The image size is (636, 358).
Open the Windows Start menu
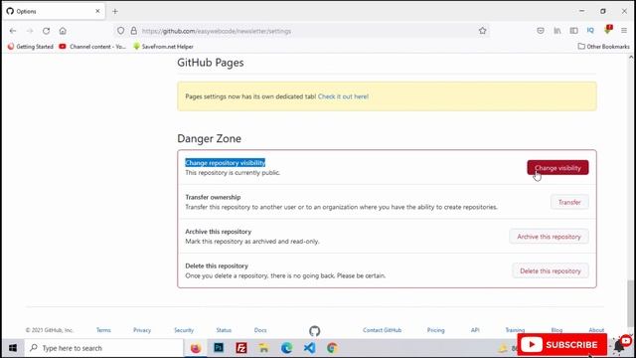(13, 348)
